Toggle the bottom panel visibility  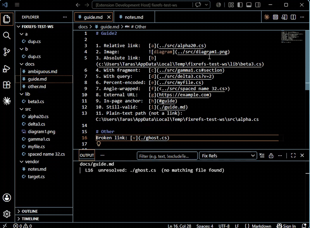point(249,5)
